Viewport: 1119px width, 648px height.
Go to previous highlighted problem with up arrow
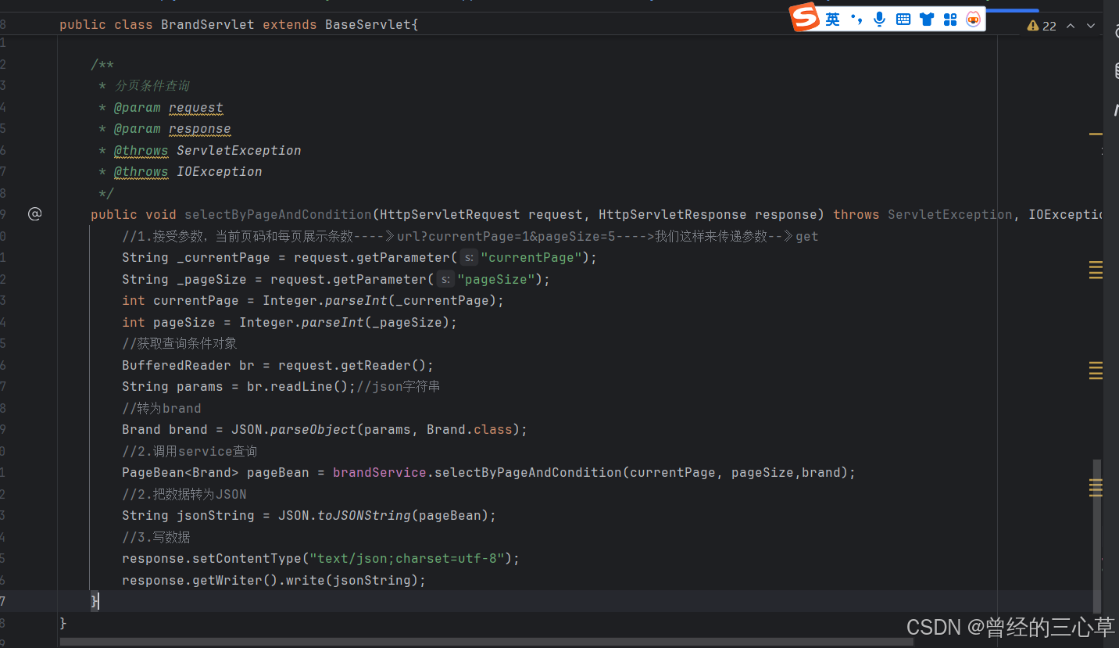click(1071, 26)
